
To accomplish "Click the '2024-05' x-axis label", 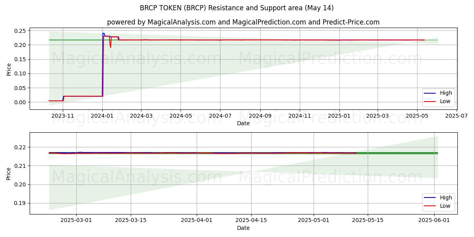I will tap(181, 116).
